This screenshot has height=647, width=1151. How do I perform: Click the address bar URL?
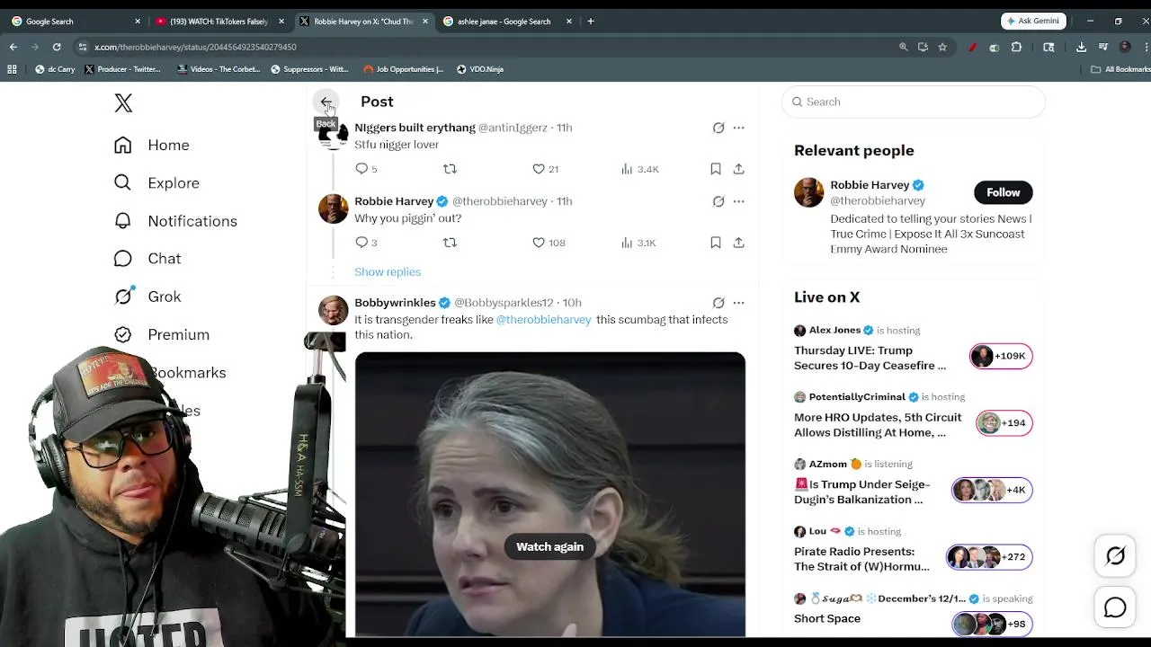point(195,47)
